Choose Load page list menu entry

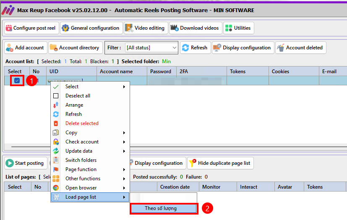[x=90, y=197]
